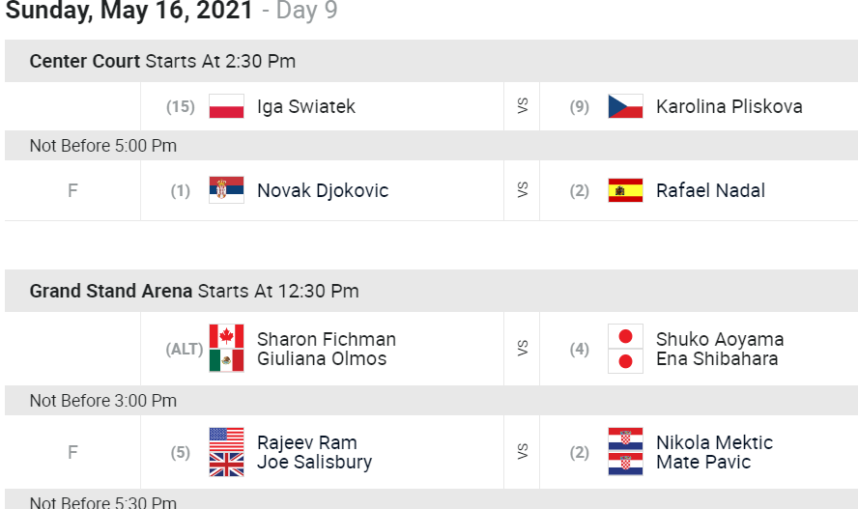Screen dimensions: 858x509
Task: Click the Poland flag beside Iga Swiatek
Action: [226, 106]
